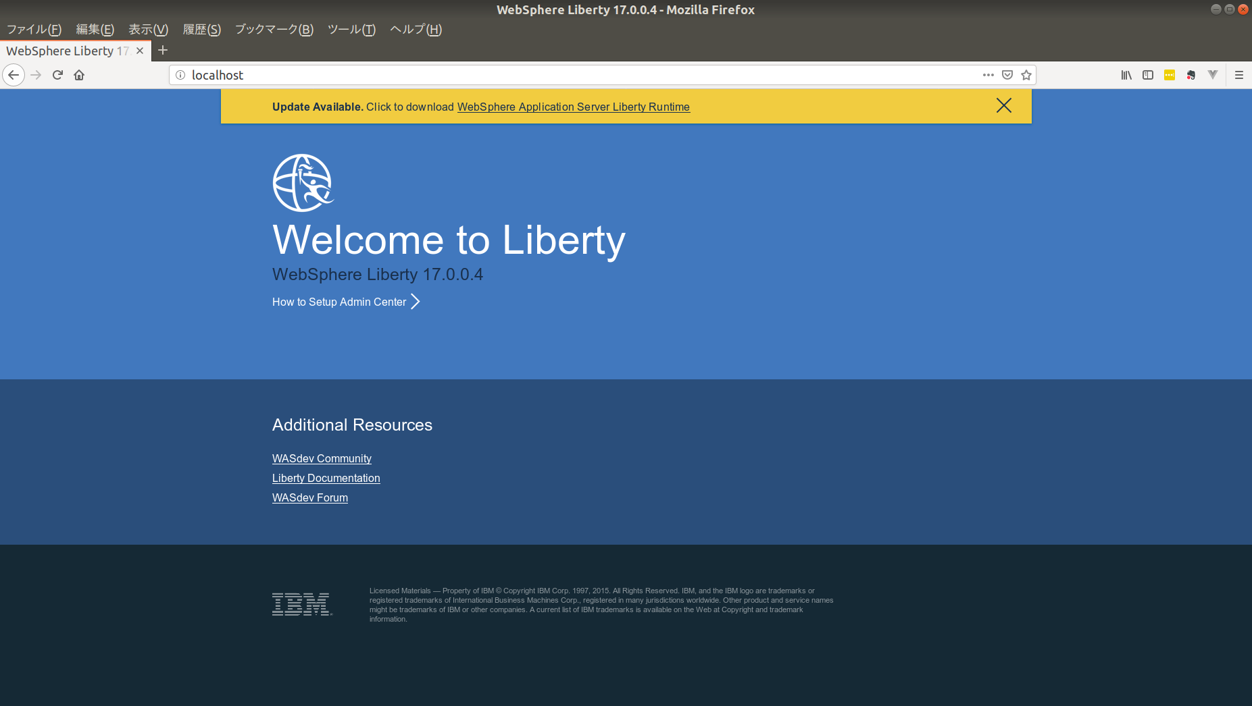Viewport: 1252px width, 706px height.
Task: Save page to Pocket via address bar icon
Action: point(1007,75)
